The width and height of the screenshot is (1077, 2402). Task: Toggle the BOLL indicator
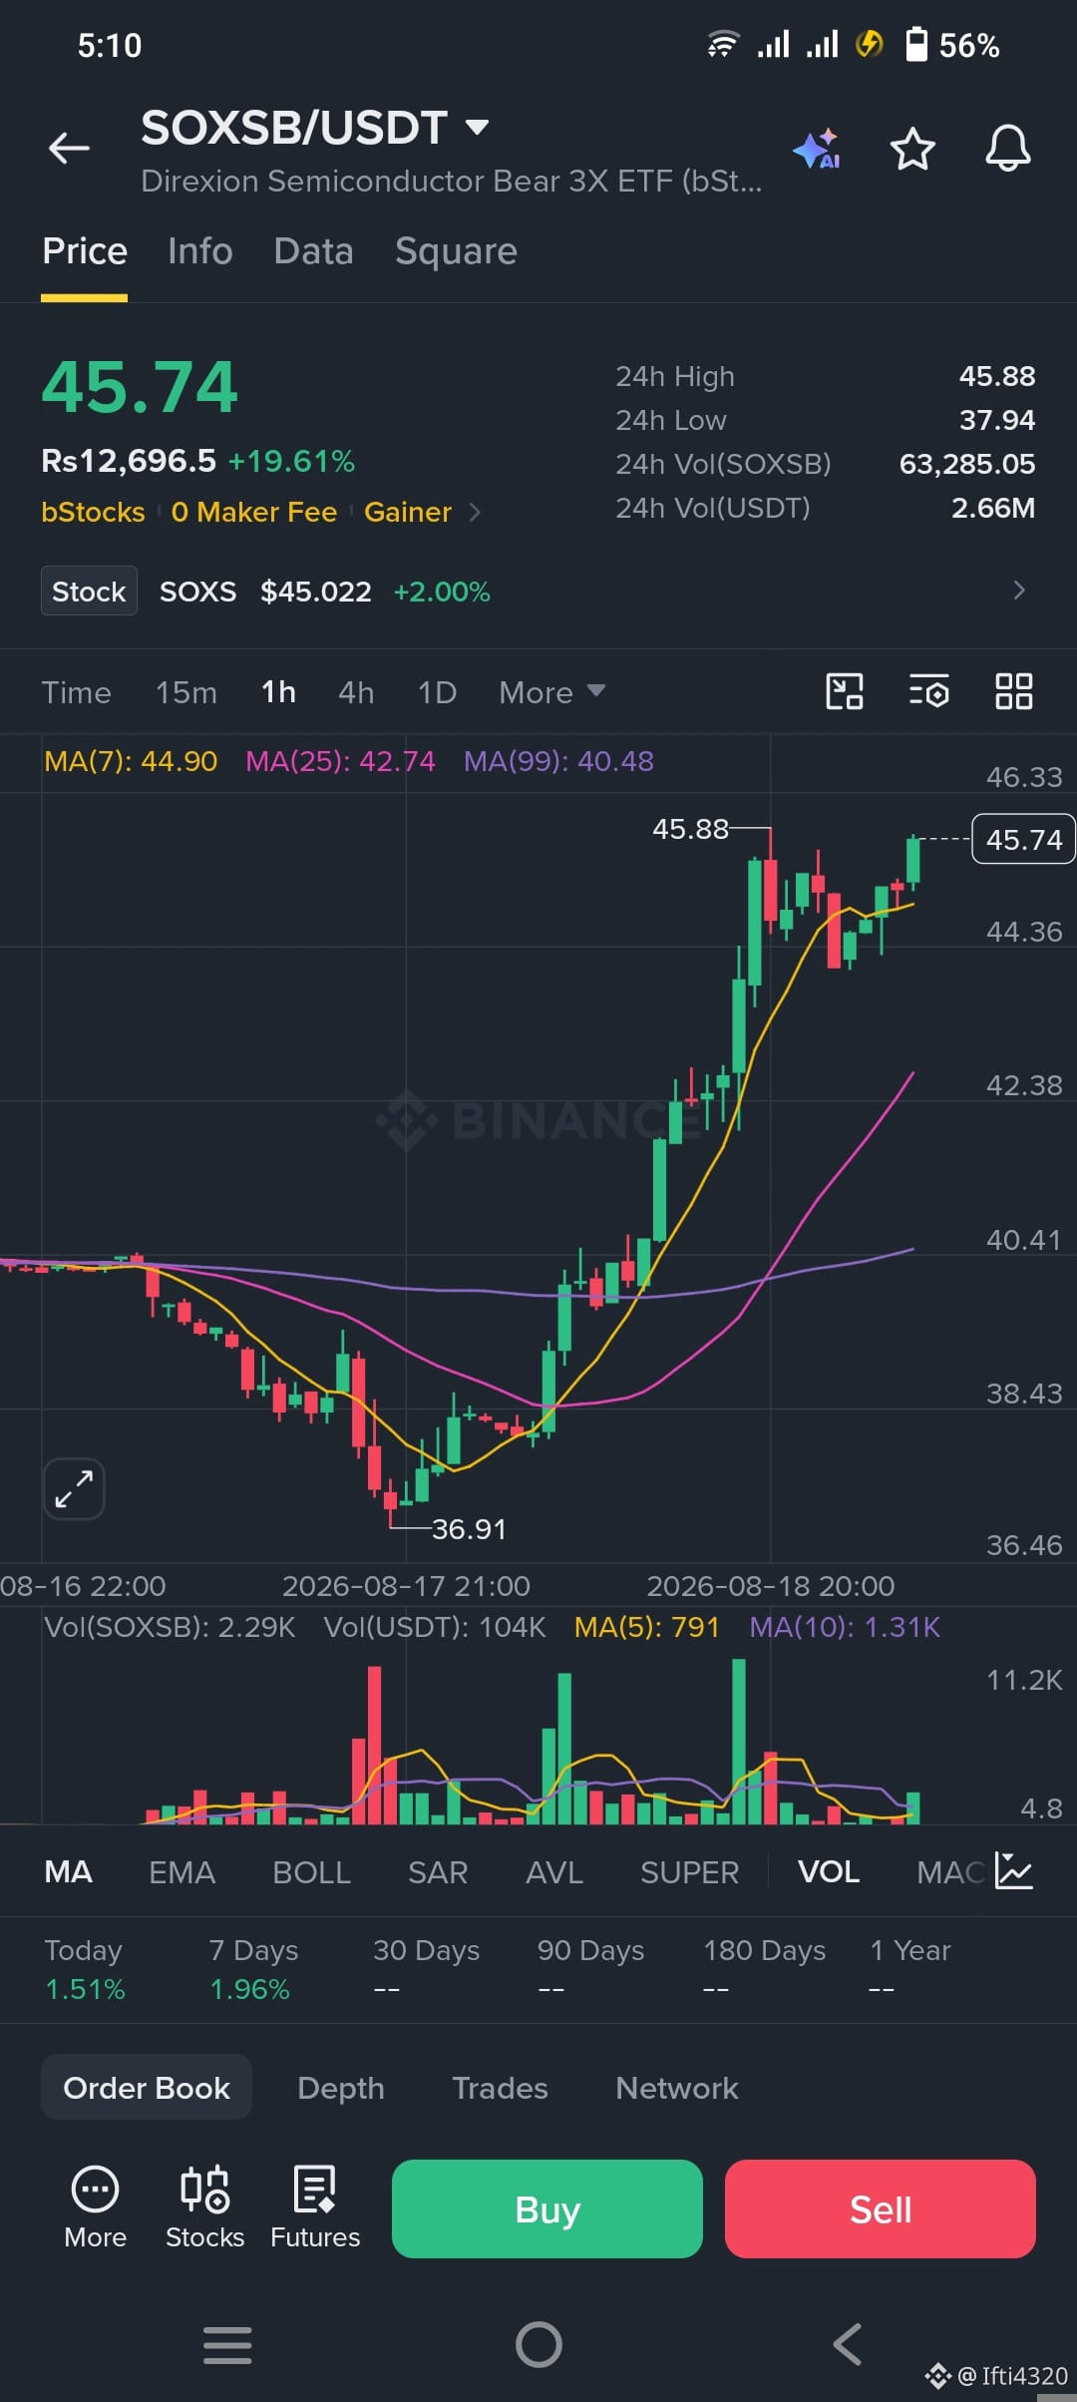[311, 1872]
